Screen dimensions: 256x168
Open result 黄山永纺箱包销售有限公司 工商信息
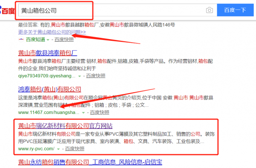(90, 162)
